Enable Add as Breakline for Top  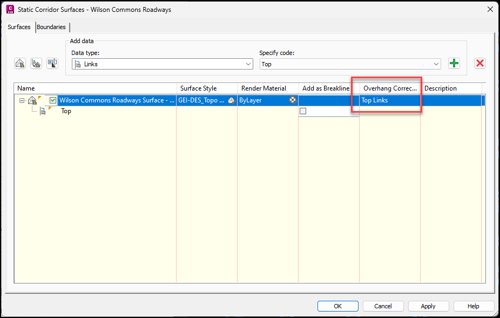303,112
